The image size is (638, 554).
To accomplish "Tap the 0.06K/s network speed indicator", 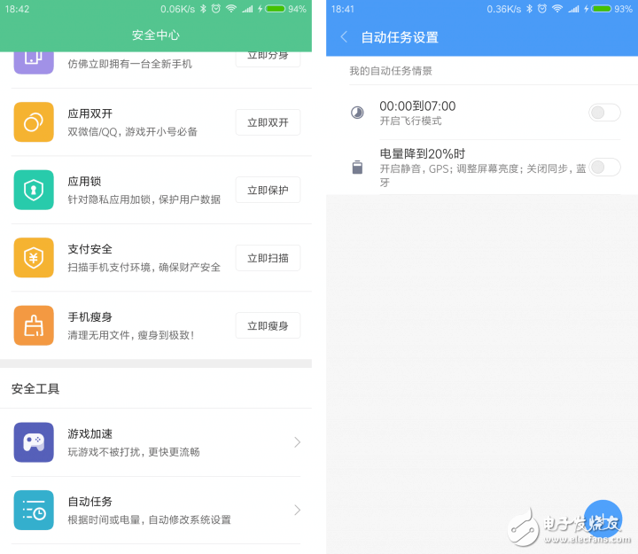I will point(177,9).
